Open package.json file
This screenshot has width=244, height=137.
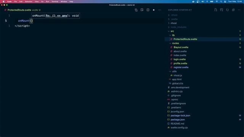178,119
